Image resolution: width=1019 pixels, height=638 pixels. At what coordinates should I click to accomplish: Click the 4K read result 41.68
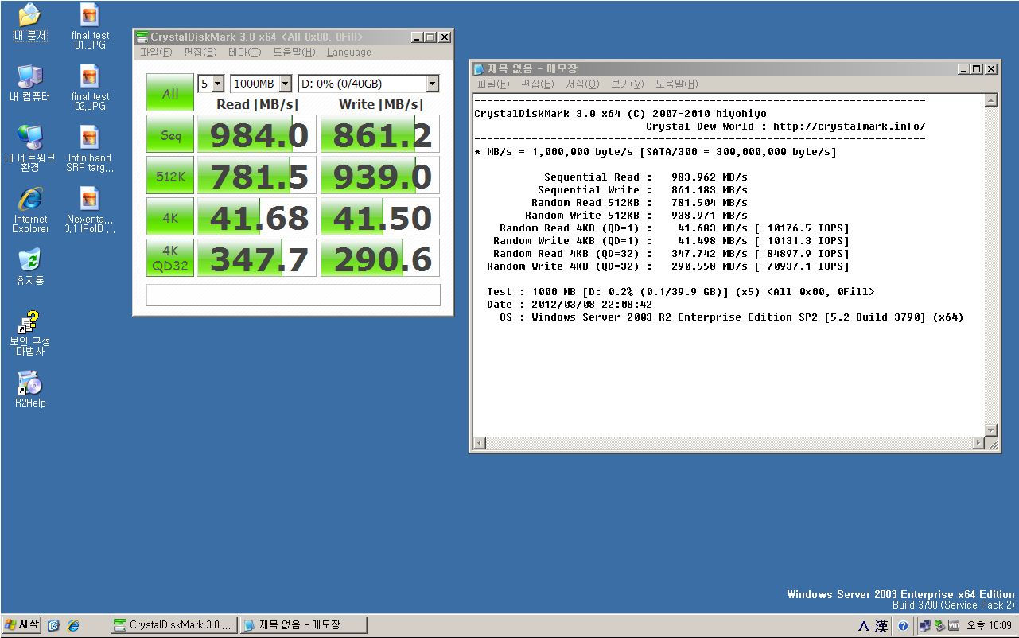point(257,217)
